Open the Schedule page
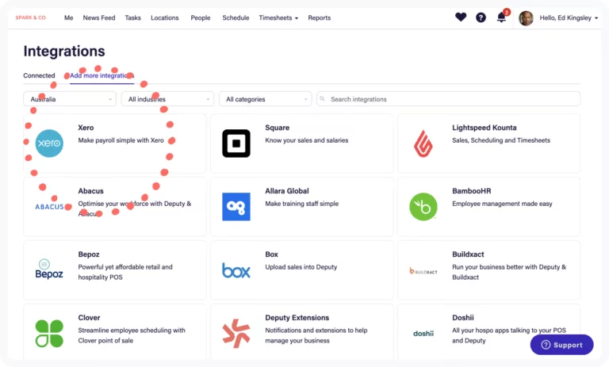This screenshot has width=609, height=367. (236, 18)
